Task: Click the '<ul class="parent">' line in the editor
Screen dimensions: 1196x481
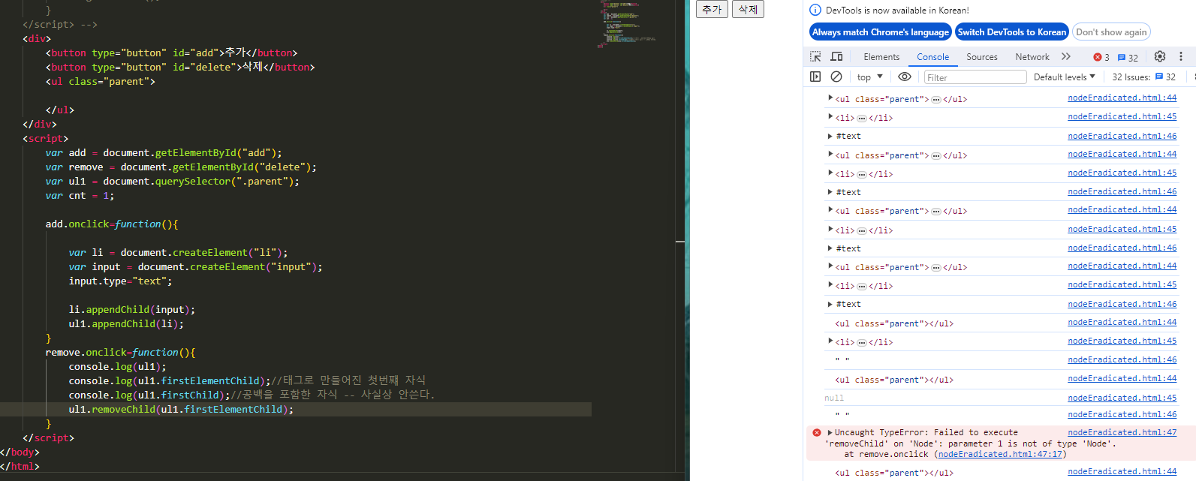Action: pos(100,82)
